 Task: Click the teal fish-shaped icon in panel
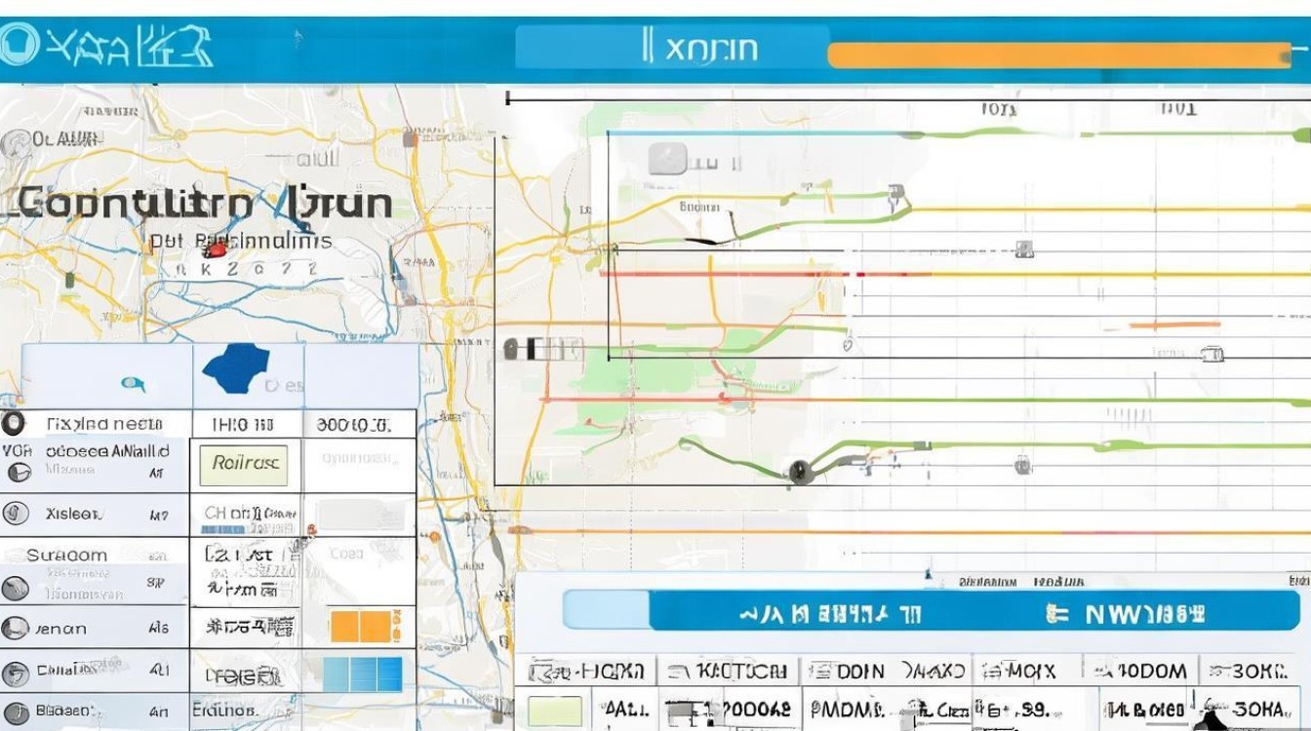tap(133, 385)
